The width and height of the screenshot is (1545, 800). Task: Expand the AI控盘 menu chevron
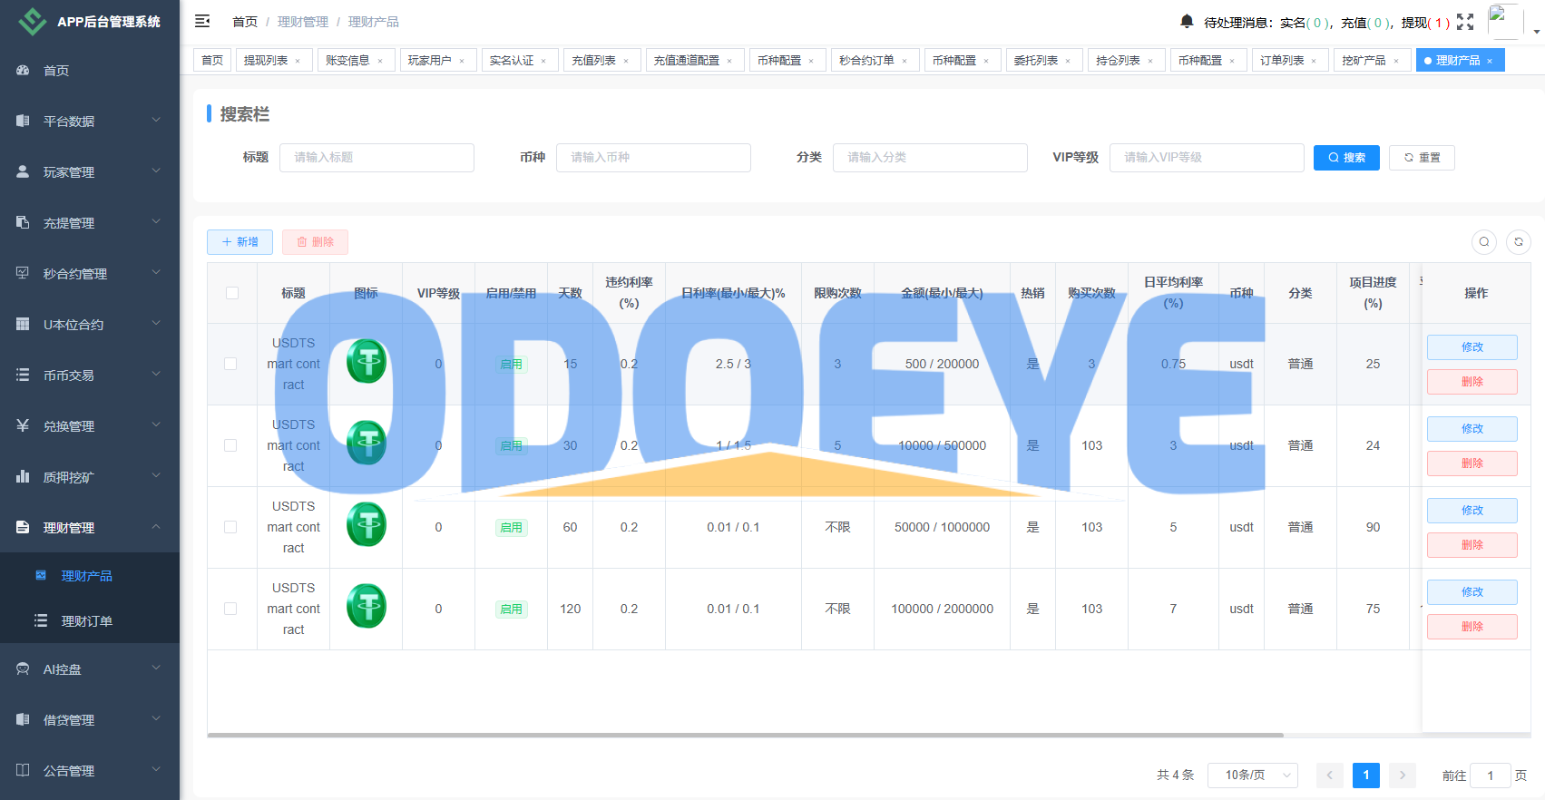(156, 668)
